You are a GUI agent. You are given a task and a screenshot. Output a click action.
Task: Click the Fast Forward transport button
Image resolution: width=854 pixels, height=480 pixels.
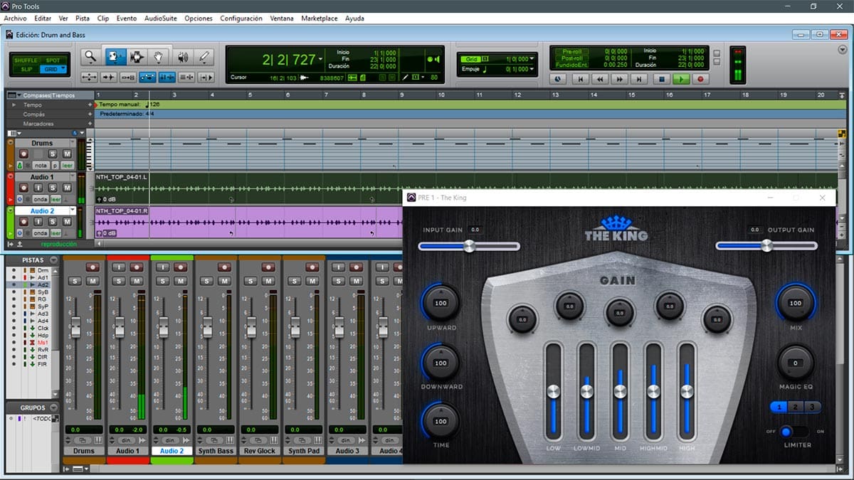(620, 79)
